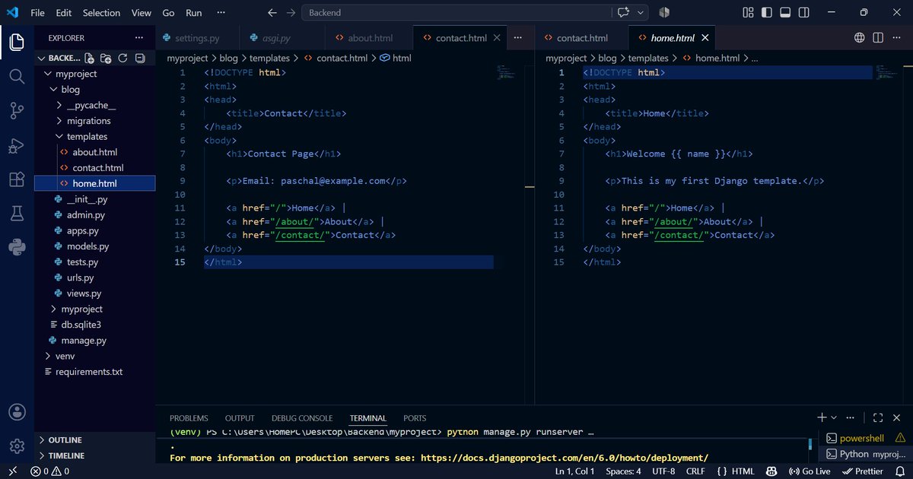
Task: Open Explorer views and more actions menu
Action: [138, 37]
